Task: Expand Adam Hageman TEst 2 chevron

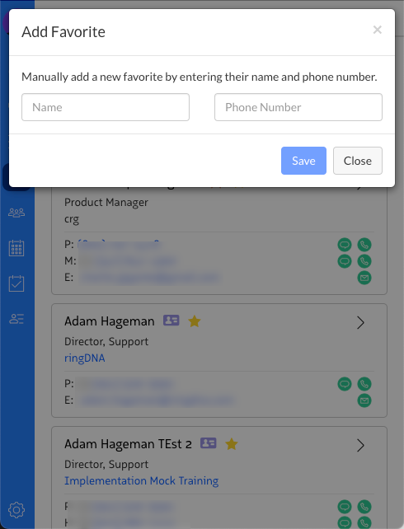Action: (x=360, y=446)
